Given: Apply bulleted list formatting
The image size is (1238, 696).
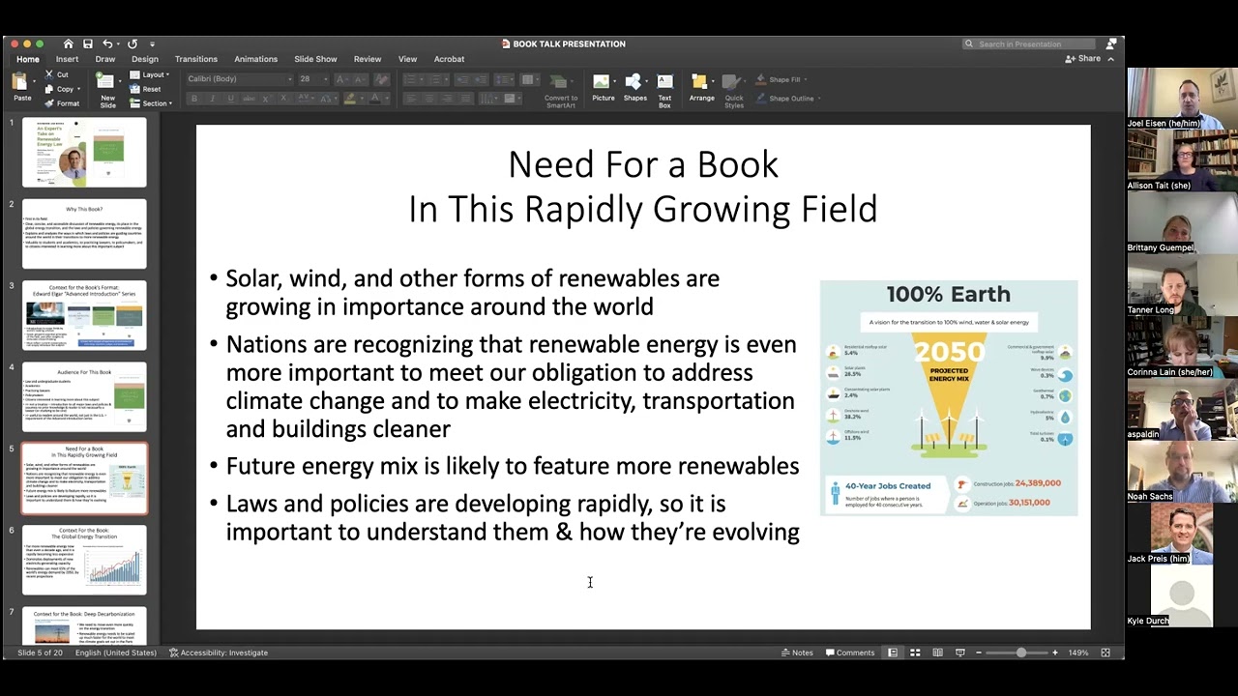Looking at the screenshot, I should point(411,79).
